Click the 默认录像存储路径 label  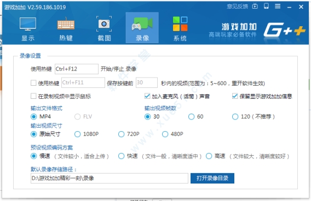(x=54, y=169)
